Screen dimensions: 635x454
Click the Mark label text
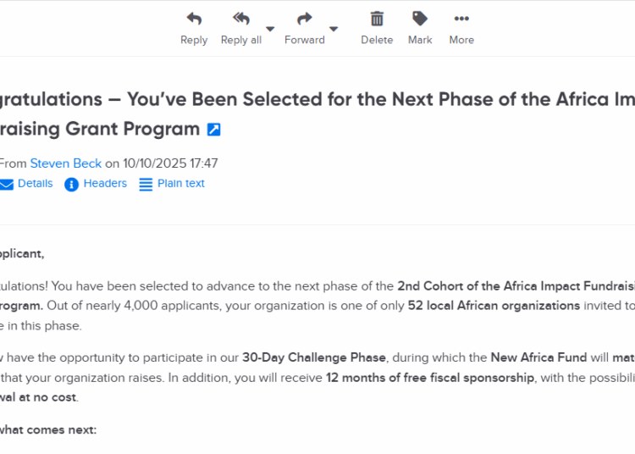(x=420, y=40)
